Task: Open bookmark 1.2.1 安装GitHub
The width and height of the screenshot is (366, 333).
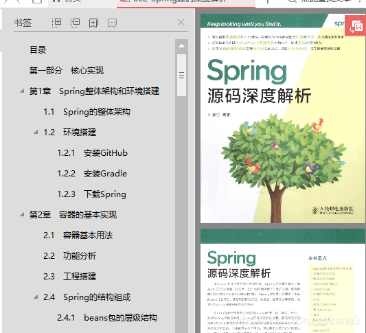Action: 93,153
